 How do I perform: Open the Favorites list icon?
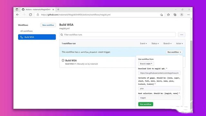[x=168, y=15]
